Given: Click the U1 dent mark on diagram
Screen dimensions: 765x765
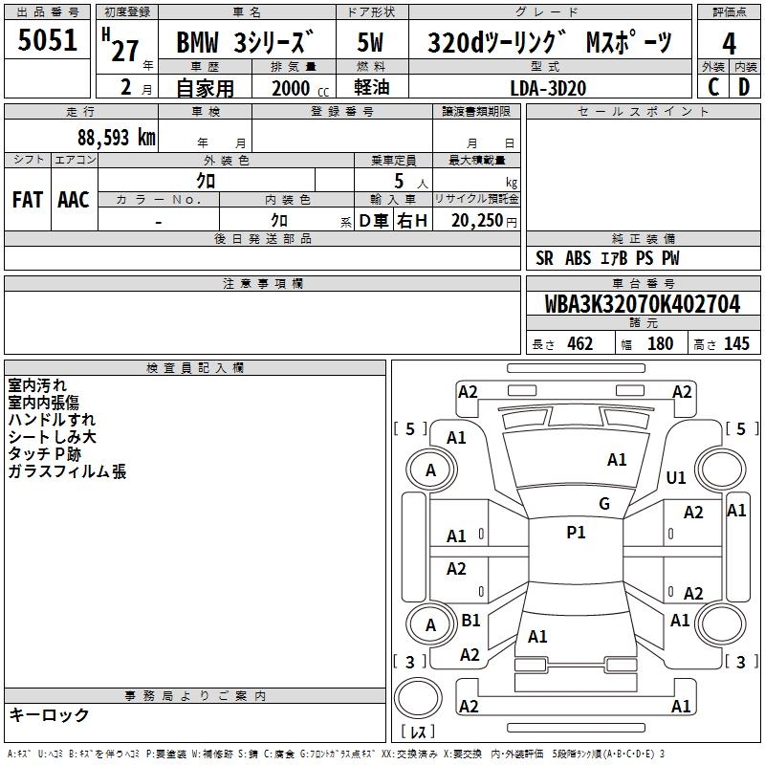Looking at the screenshot, I should pos(676,477).
